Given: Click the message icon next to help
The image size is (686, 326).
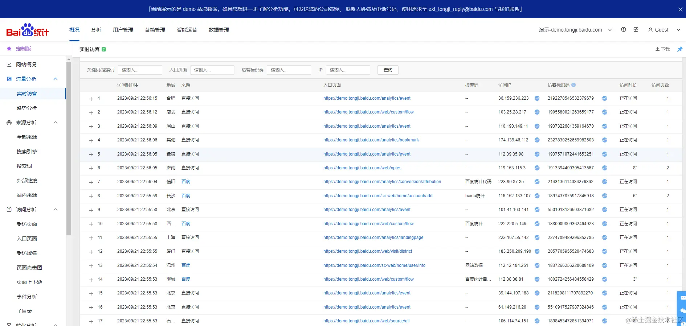Looking at the screenshot, I should pos(636,30).
